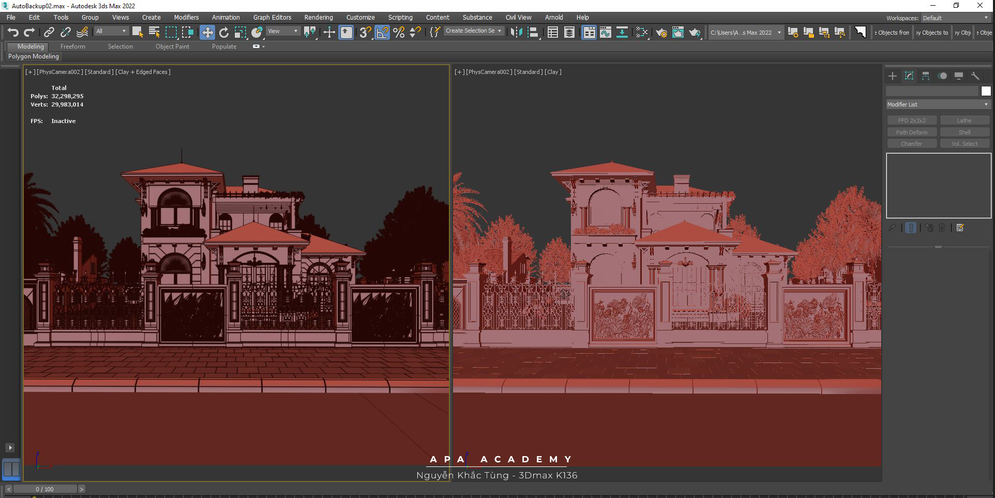995x498 pixels.
Task: Open the selection filter All dropdown
Action: (111, 32)
